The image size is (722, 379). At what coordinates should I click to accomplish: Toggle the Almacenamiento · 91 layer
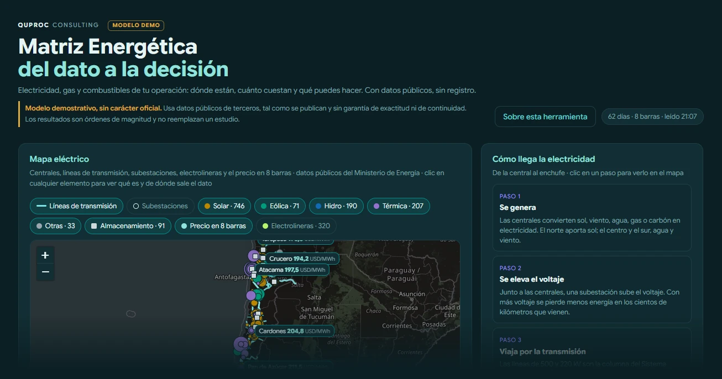128,226
